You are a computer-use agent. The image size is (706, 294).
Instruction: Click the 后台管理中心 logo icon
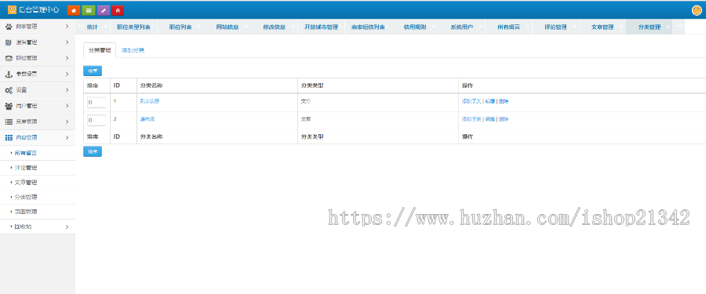coord(12,9)
